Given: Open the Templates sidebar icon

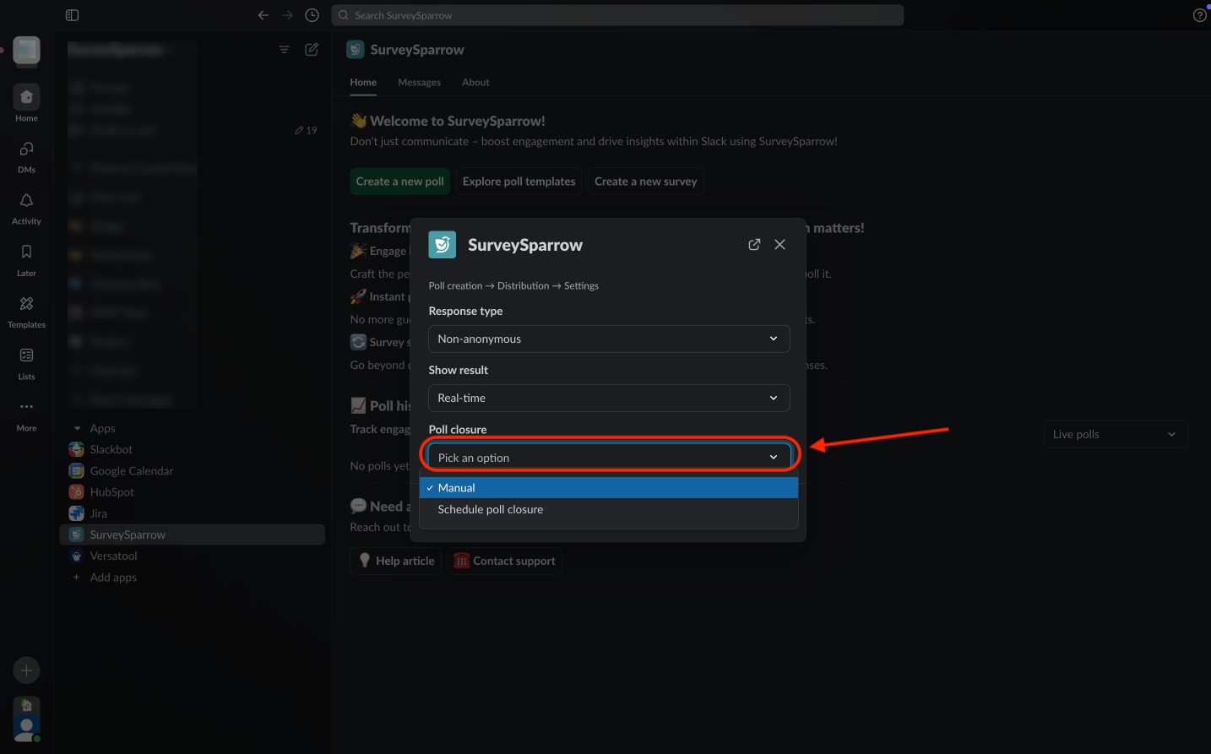Looking at the screenshot, I should point(26,304).
